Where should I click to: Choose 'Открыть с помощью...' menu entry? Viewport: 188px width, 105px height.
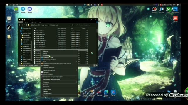point(59,68)
